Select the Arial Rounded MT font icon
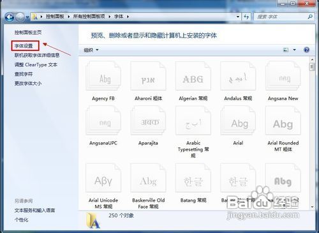 coord(283,121)
